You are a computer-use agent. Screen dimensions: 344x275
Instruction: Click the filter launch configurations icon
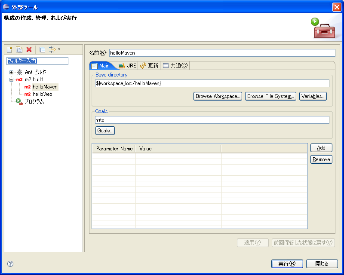coord(52,50)
